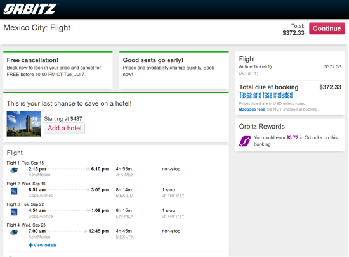Click the AeroMexico airline icon for Flight 4
This screenshot has width=349, height=257.
(14, 233)
